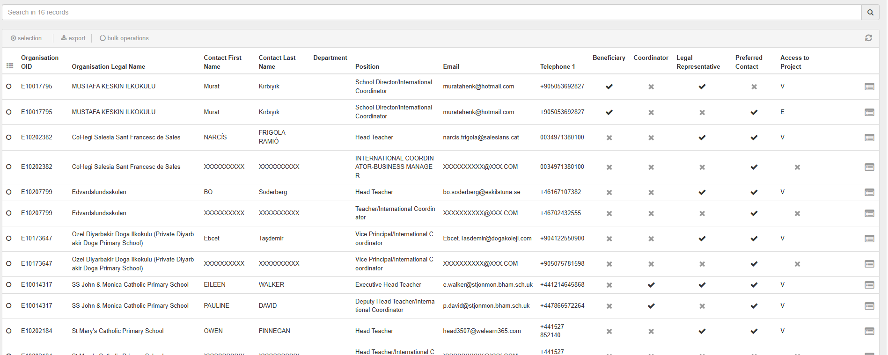
Task: Select radio for first MUSTAFA KESKIN row
Action: coord(9,87)
